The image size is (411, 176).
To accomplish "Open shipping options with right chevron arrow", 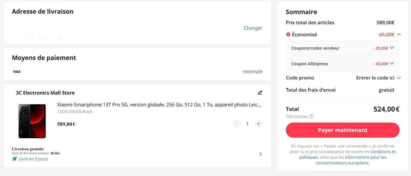I will pyautogui.click(x=260, y=154).
